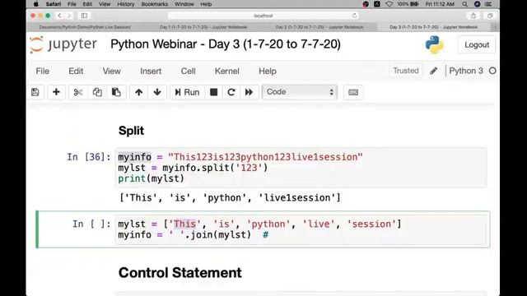Switch to Day 2 Jupyter Notebook tab
The width and height of the screenshot is (527, 296).
(x=319, y=27)
